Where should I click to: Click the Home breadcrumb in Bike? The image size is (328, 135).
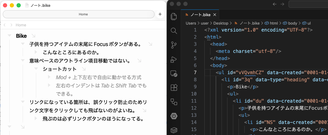tap(21, 25)
